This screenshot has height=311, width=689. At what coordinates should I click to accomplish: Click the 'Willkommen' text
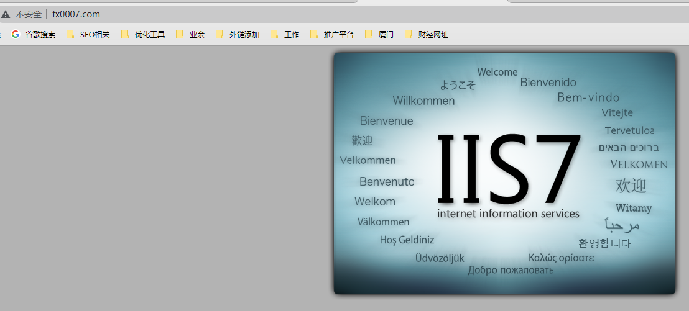[x=423, y=101]
